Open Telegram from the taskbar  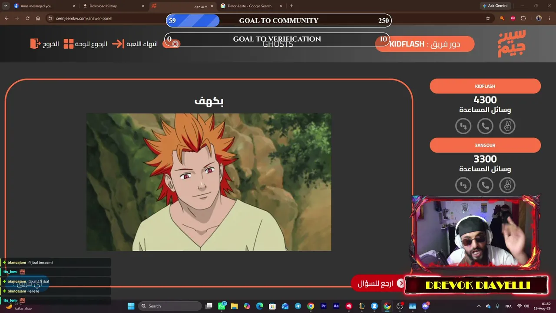pyautogui.click(x=298, y=306)
